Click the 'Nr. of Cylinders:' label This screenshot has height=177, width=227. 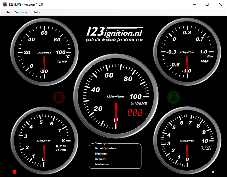(106, 148)
